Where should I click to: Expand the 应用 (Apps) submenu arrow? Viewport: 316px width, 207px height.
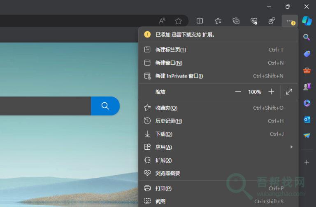tap(291, 147)
